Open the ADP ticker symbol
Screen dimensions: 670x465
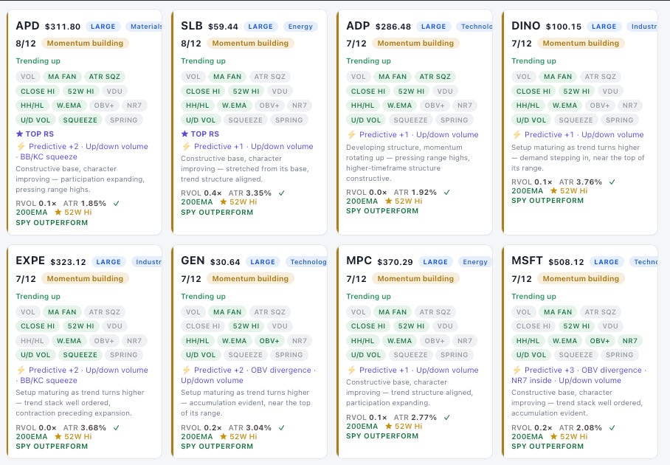[x=358, y=26]
